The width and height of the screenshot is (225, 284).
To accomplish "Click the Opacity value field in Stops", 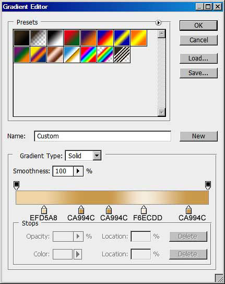I will point(63,236).
